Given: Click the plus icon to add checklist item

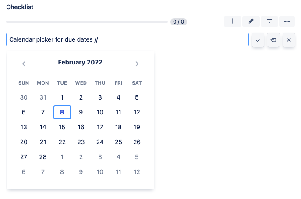Looking at the screenshot, I should pyautogui.click(x=233, y=21).
